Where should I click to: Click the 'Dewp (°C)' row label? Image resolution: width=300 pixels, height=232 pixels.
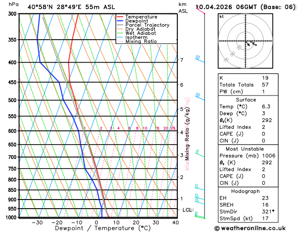[233, 114]
